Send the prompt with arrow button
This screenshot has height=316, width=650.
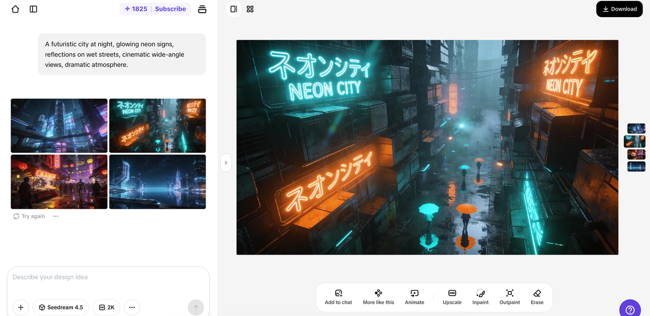196,307
